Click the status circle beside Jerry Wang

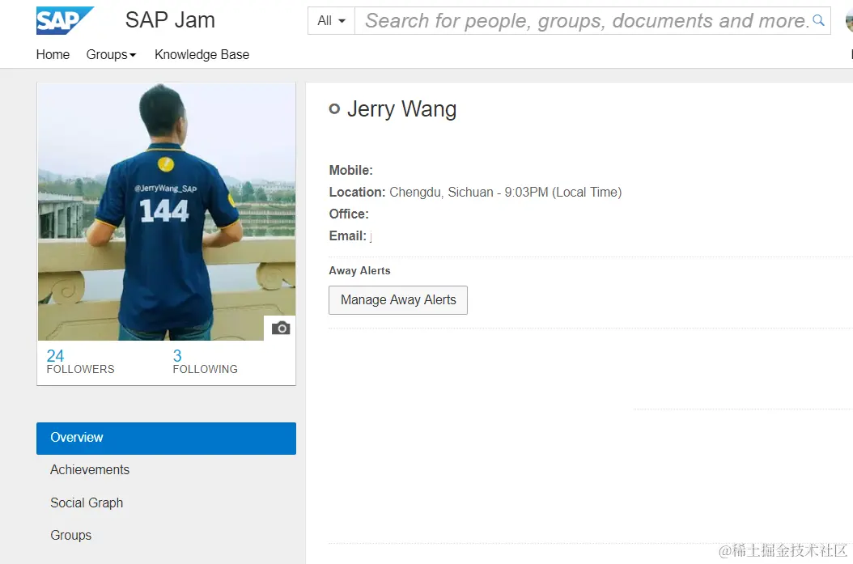pyautogui.click(x=334, y=108)
